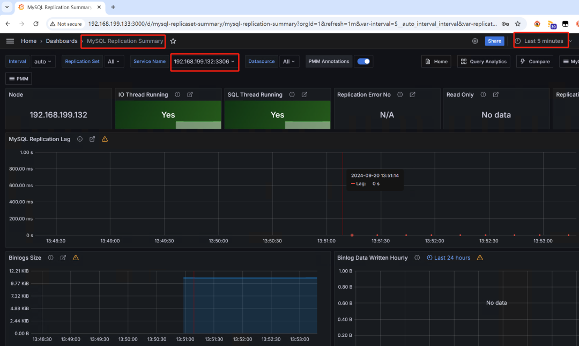Screen dimensions: 579x346
Task: Click the Service Name variable label
Action: [x=150, y=61]
